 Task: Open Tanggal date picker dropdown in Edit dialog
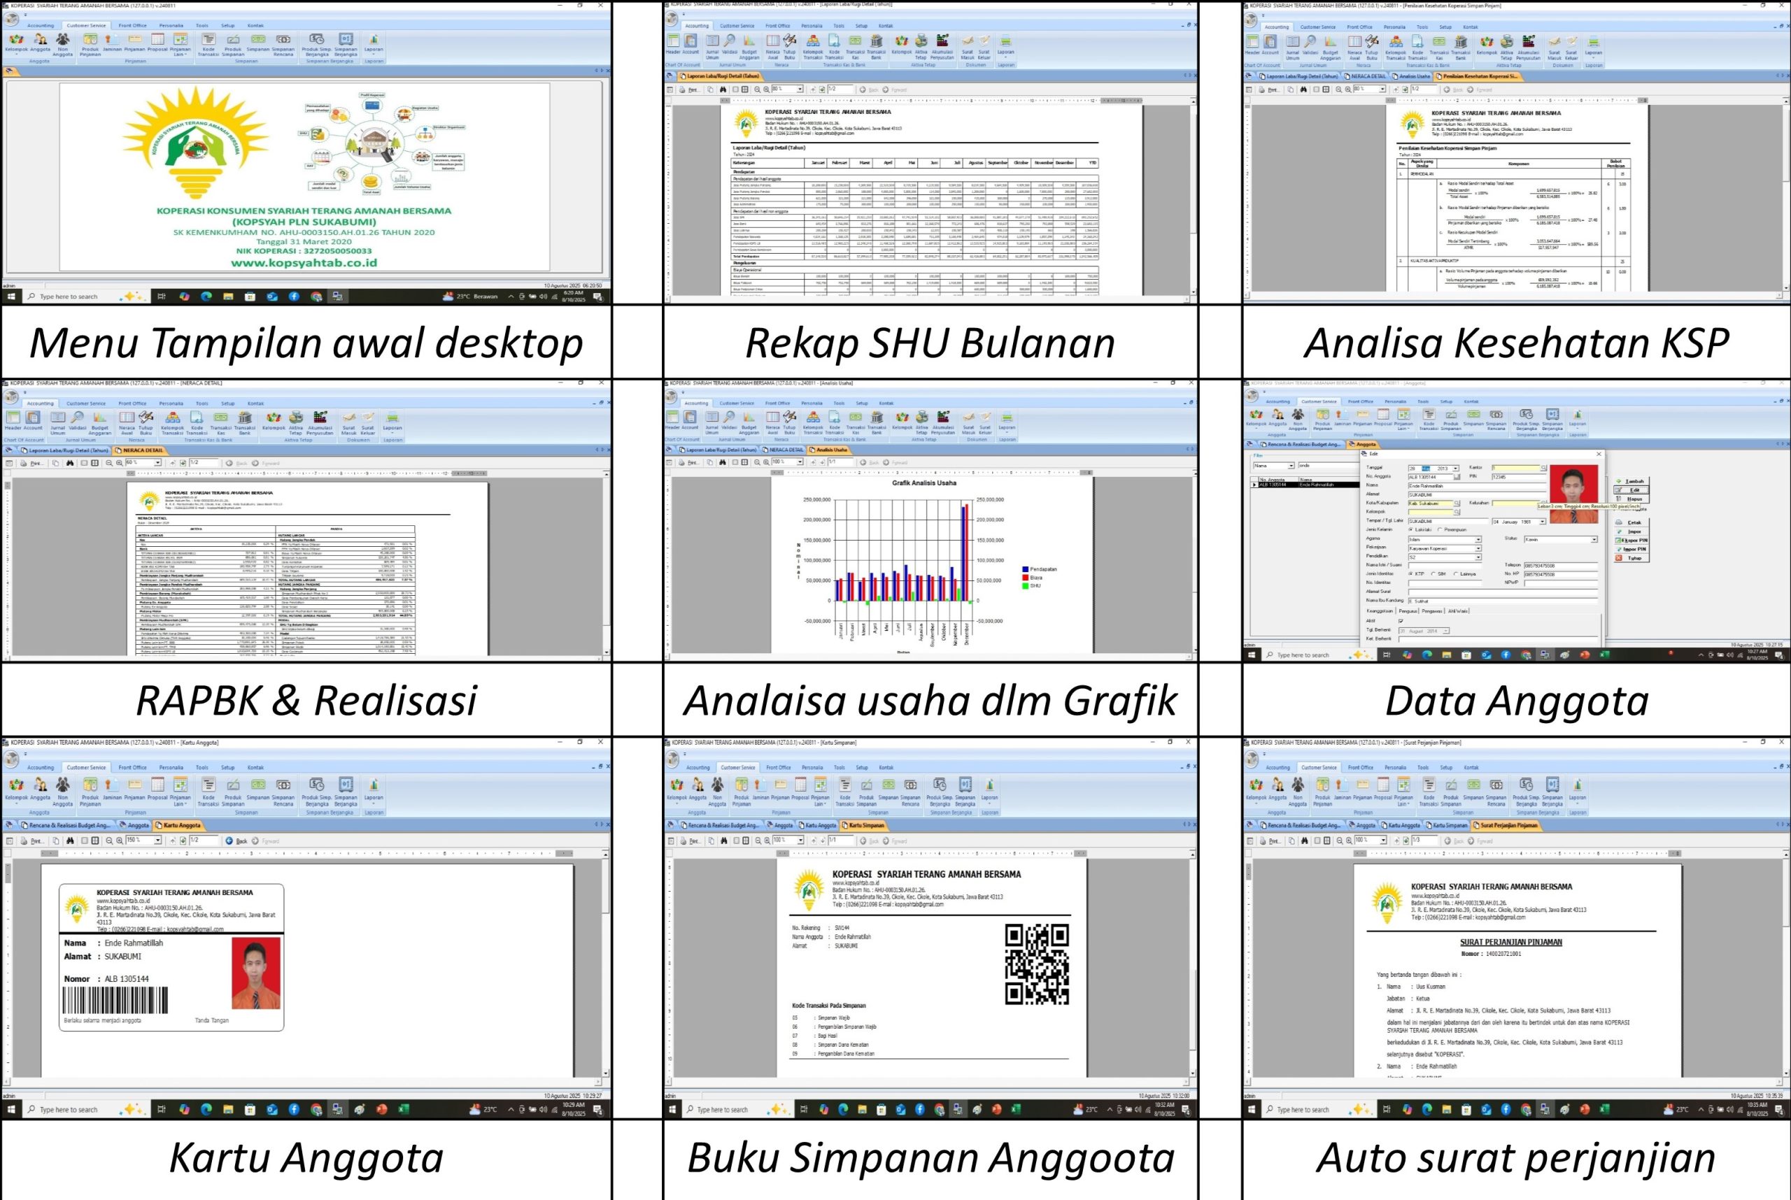[x=1456, y=469]
